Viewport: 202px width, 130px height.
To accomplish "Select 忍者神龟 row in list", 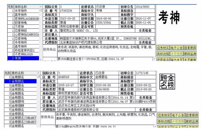I will point(23,38).
